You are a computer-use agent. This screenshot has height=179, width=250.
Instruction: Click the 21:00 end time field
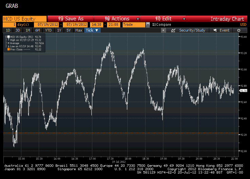pyautogui.click(x=113, y=25)
